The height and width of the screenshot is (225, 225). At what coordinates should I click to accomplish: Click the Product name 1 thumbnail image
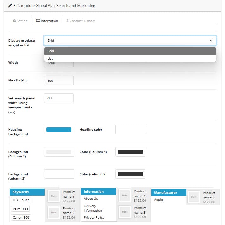(x=54, y=196)
